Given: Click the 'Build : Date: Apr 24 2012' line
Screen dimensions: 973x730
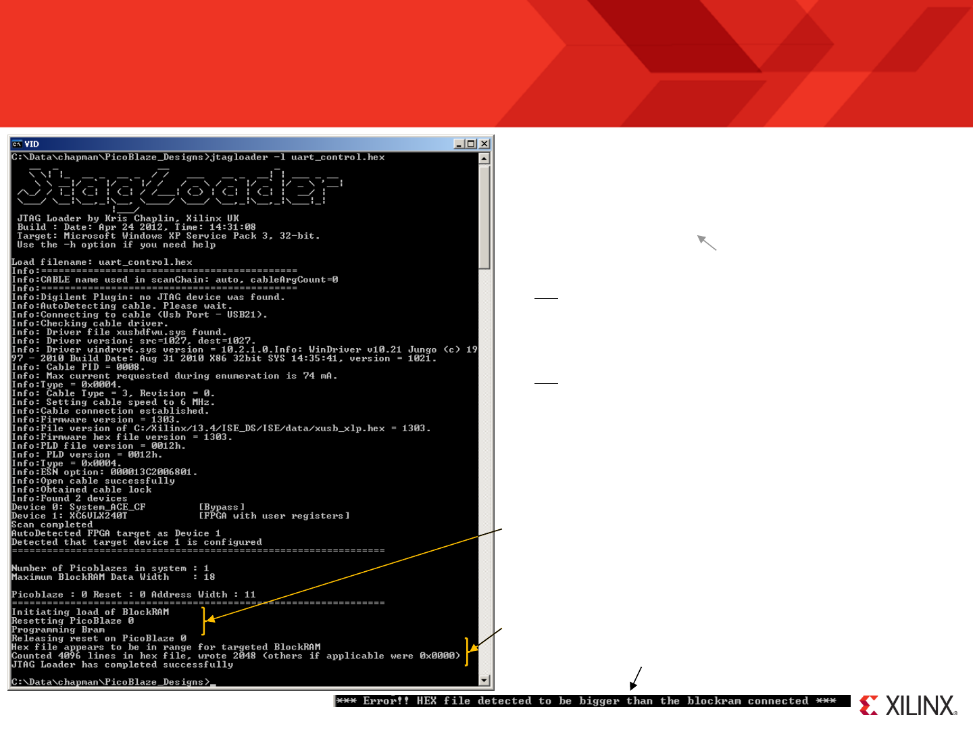Looking at the screenshot, I should [136, 227].
